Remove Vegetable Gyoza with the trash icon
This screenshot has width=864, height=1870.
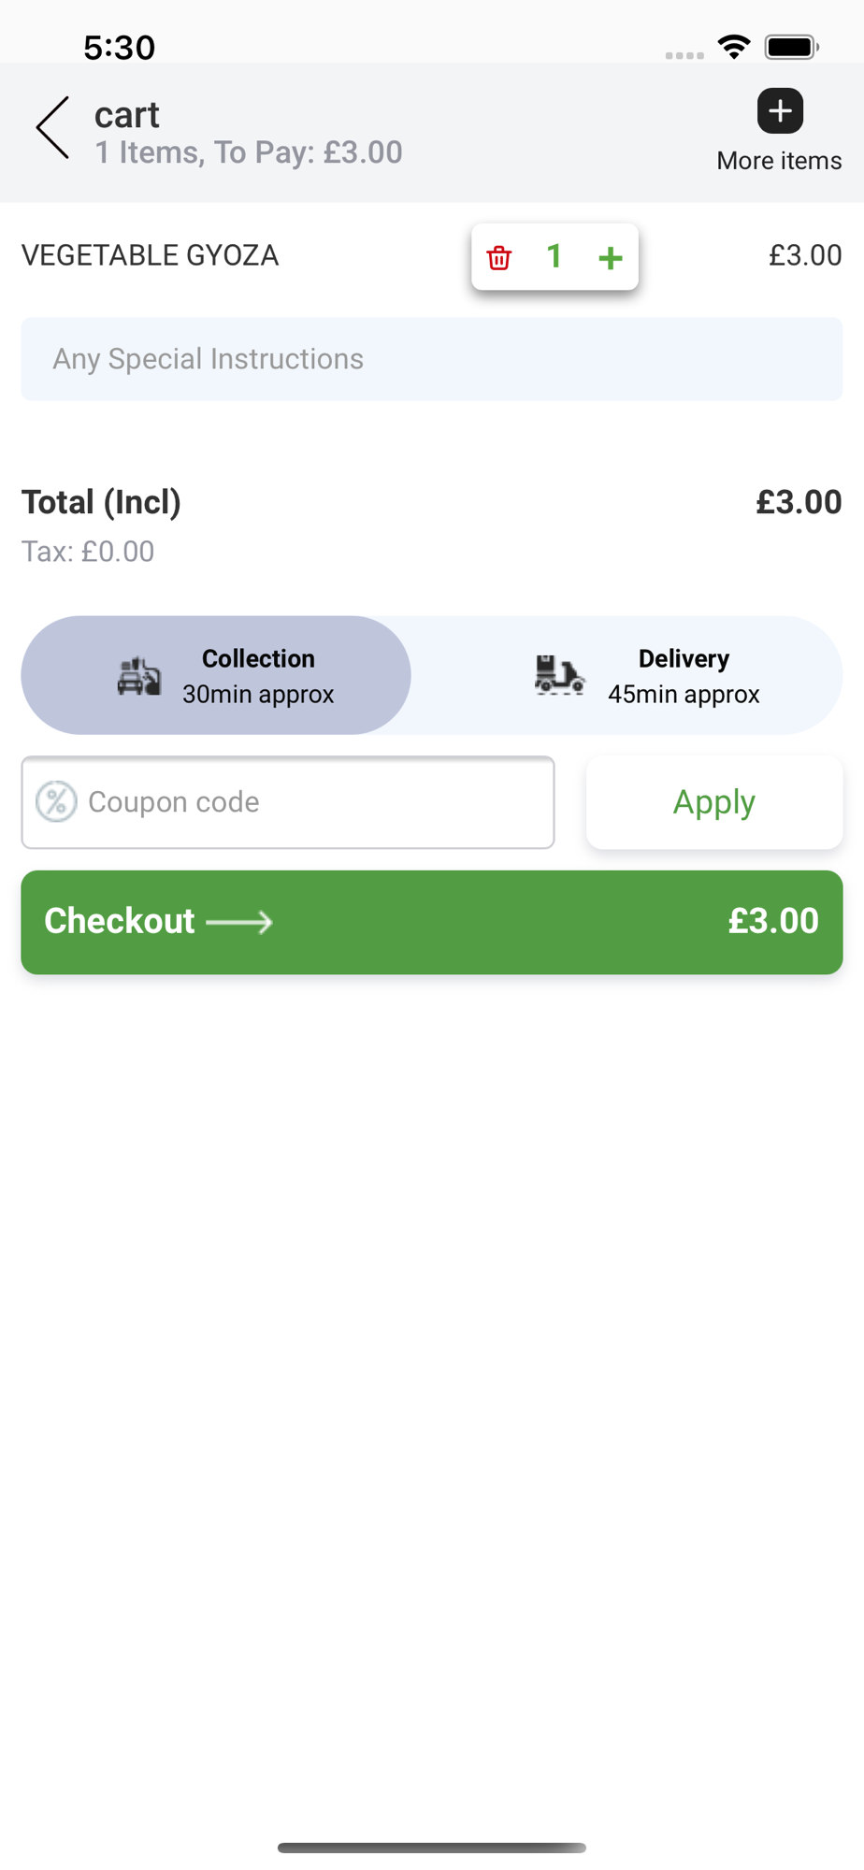[x=499, y=257]
